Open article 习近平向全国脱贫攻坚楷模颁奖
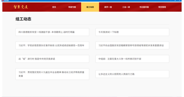The image size is (184, 97). pyautogui.click(x=132, y=45)
